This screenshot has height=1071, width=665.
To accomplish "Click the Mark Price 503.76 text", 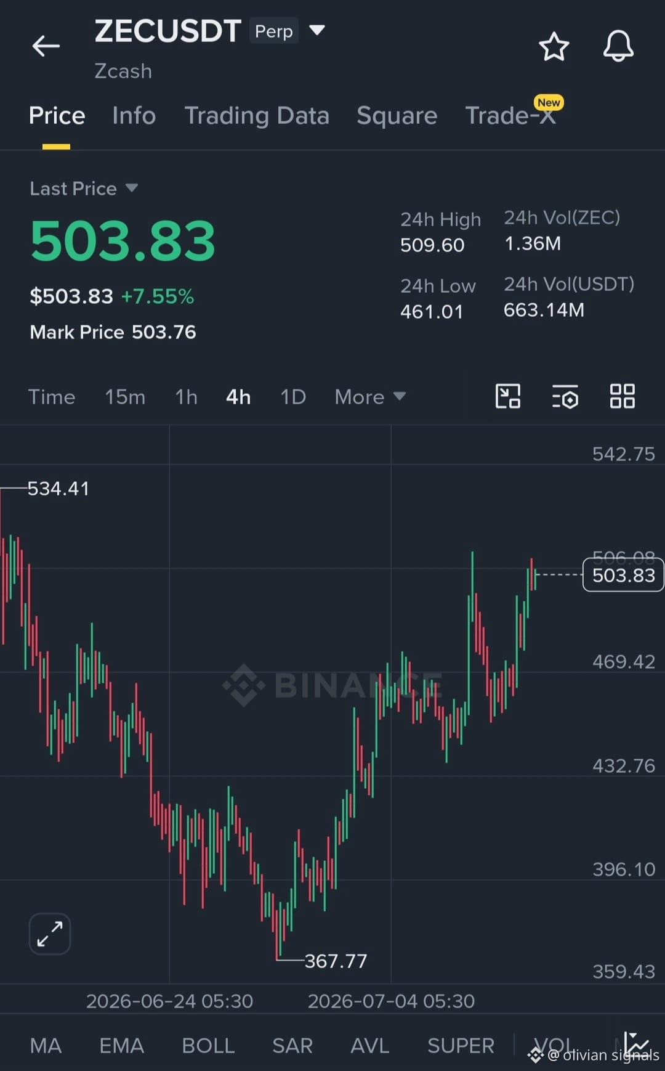I will click(x=113, y=332).
